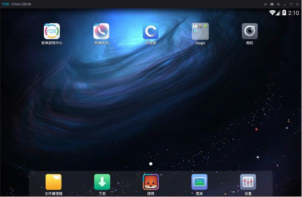Open the 浏览器 browser app

pos(151,31)
